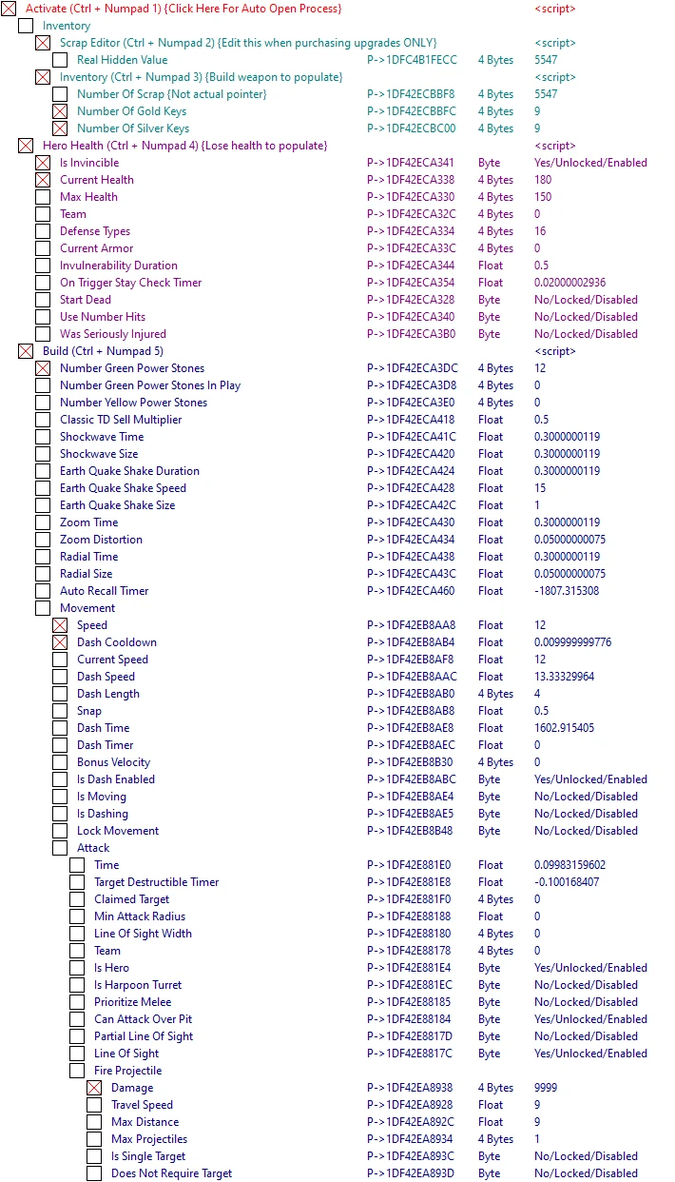Select the Attack group label
The width and height of the screenshot is (675, 1182).
[93, 848]
